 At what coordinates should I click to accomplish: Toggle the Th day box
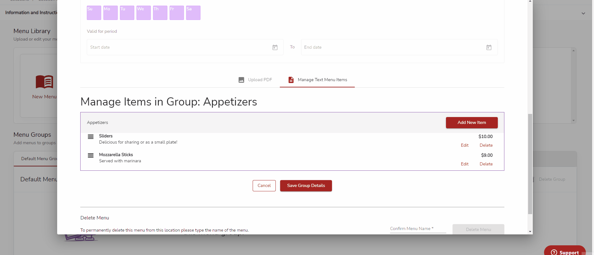[160, 13]
